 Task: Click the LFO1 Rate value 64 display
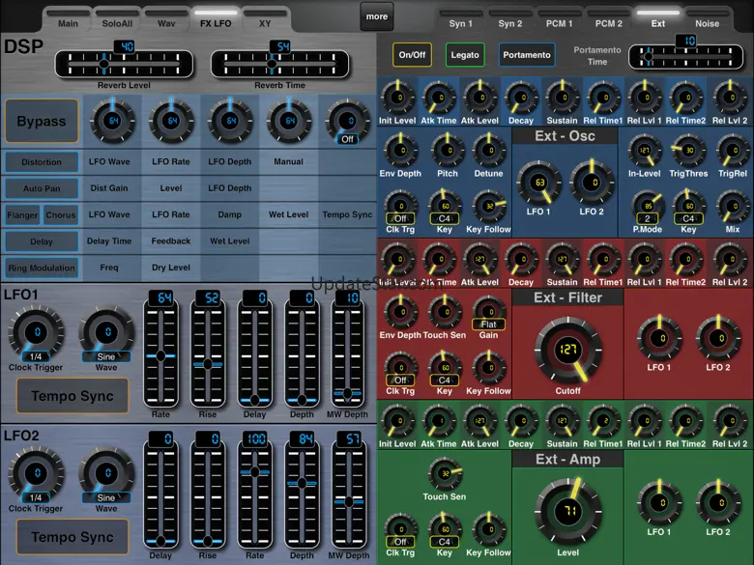tap(160, 297)
